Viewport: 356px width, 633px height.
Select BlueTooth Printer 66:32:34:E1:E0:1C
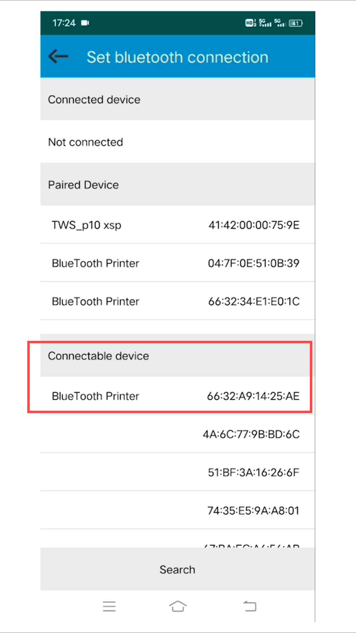pos(177,301)
